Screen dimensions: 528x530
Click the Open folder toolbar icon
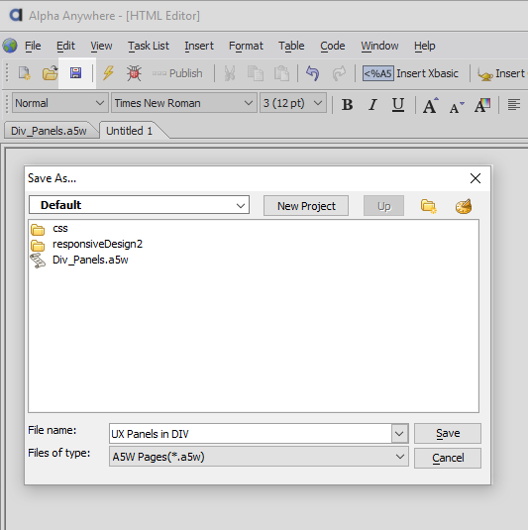51,73
